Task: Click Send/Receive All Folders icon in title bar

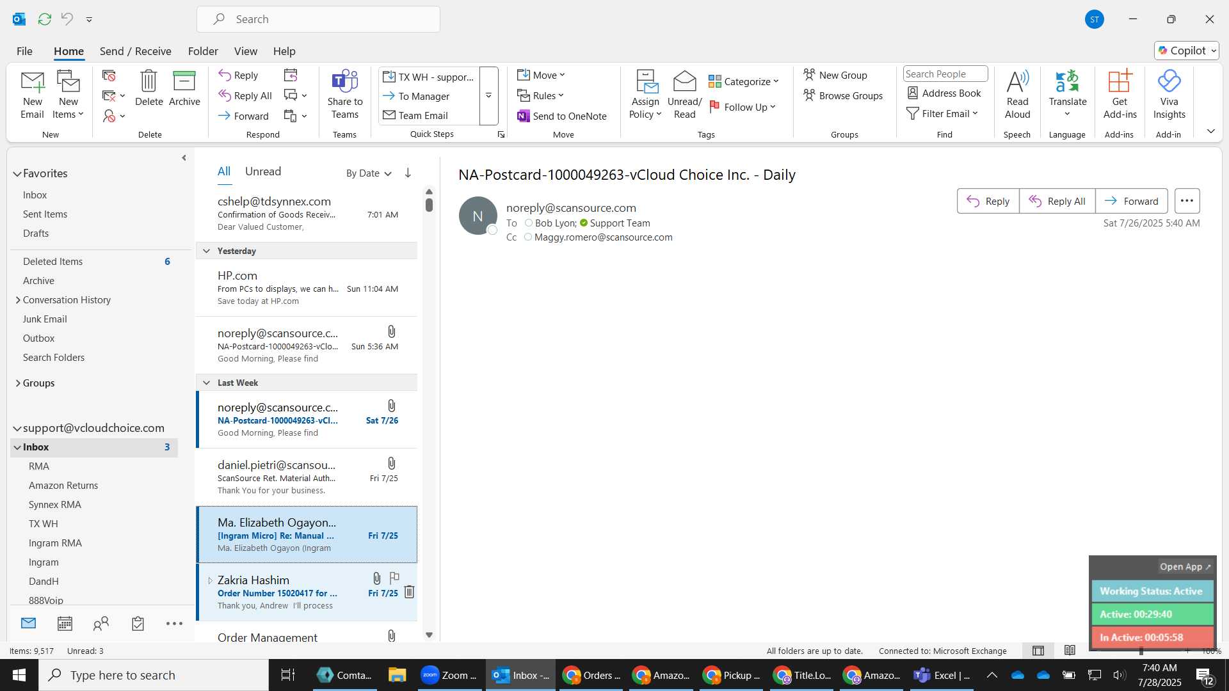Action: (x=44, y=19)
